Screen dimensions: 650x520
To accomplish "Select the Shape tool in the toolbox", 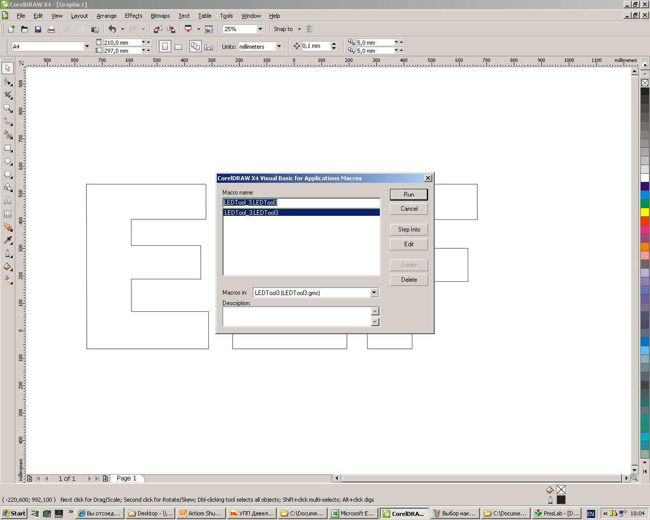I will (x=8, y=81).
